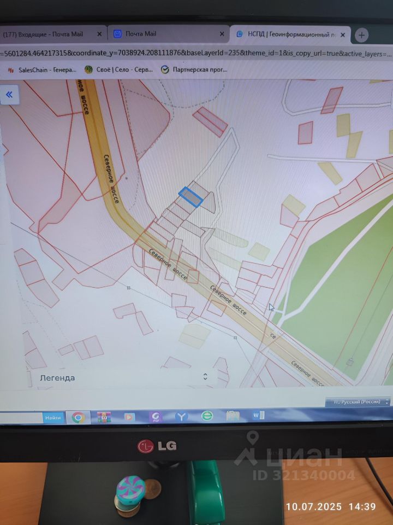This screenshot has height=525, width=393.
Task: Close the Почта Mail tab
Action: [222, 34]
